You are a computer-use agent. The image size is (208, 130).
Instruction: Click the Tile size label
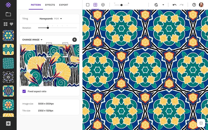(x=26, y=111)
